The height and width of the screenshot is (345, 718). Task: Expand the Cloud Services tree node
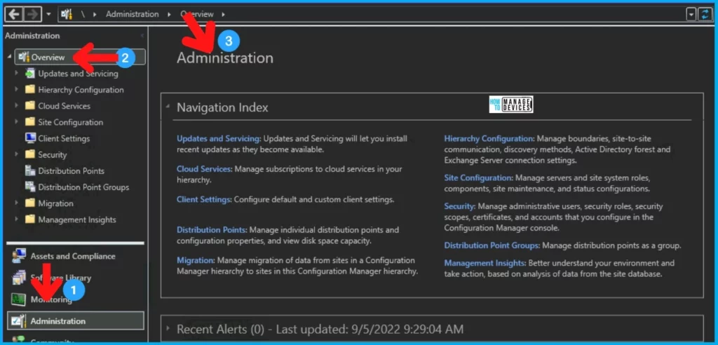(17, 106)
